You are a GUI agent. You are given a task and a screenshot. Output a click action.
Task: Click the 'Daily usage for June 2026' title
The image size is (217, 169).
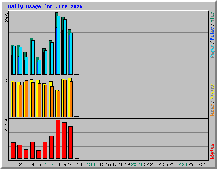tap(45, 6)
